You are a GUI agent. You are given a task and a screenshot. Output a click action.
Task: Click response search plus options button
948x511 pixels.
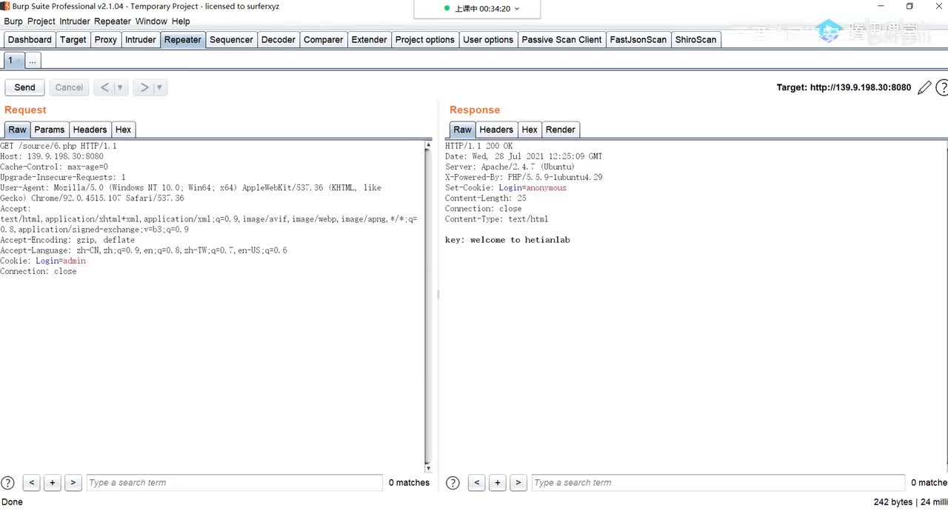pyautogui.click(x=498, y=483)
